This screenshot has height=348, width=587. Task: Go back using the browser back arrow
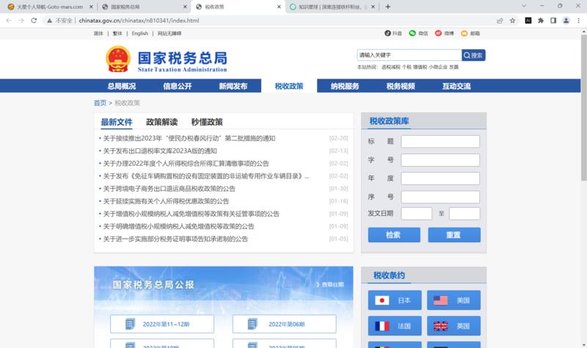9,21
